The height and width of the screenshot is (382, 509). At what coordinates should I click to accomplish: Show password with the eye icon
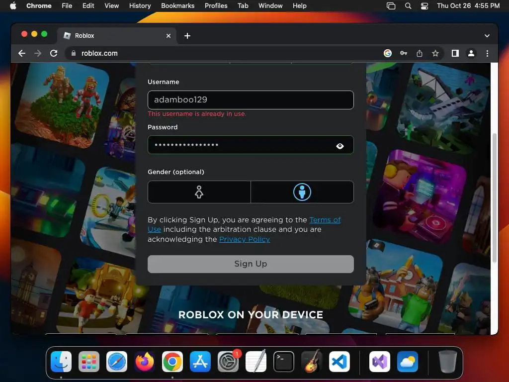pos(340,146)
